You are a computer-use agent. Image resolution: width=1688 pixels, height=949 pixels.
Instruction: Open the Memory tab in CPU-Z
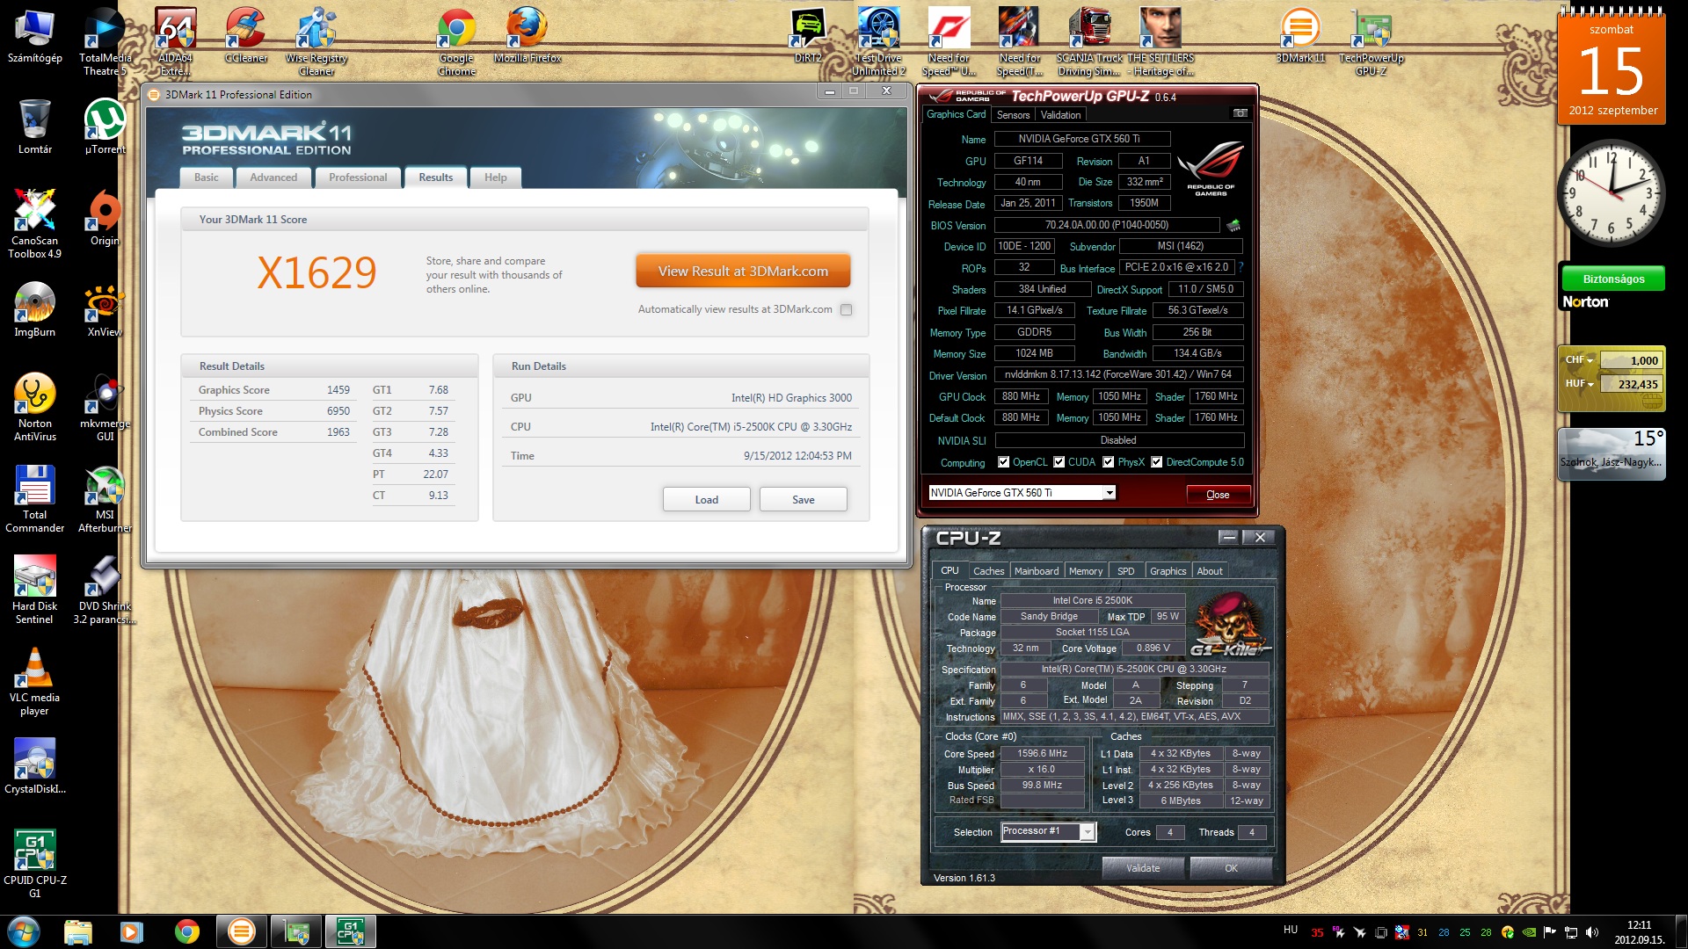tap(1086, 571)
